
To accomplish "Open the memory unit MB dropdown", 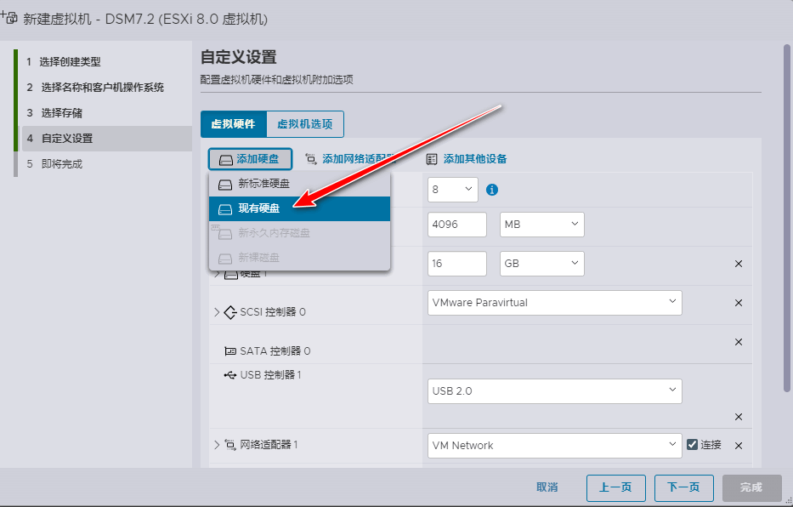I will [x=542, y=225].
